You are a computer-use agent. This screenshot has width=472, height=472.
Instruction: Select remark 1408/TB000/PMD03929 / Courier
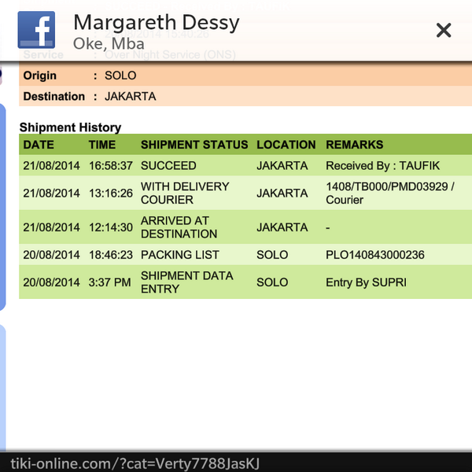390,193
